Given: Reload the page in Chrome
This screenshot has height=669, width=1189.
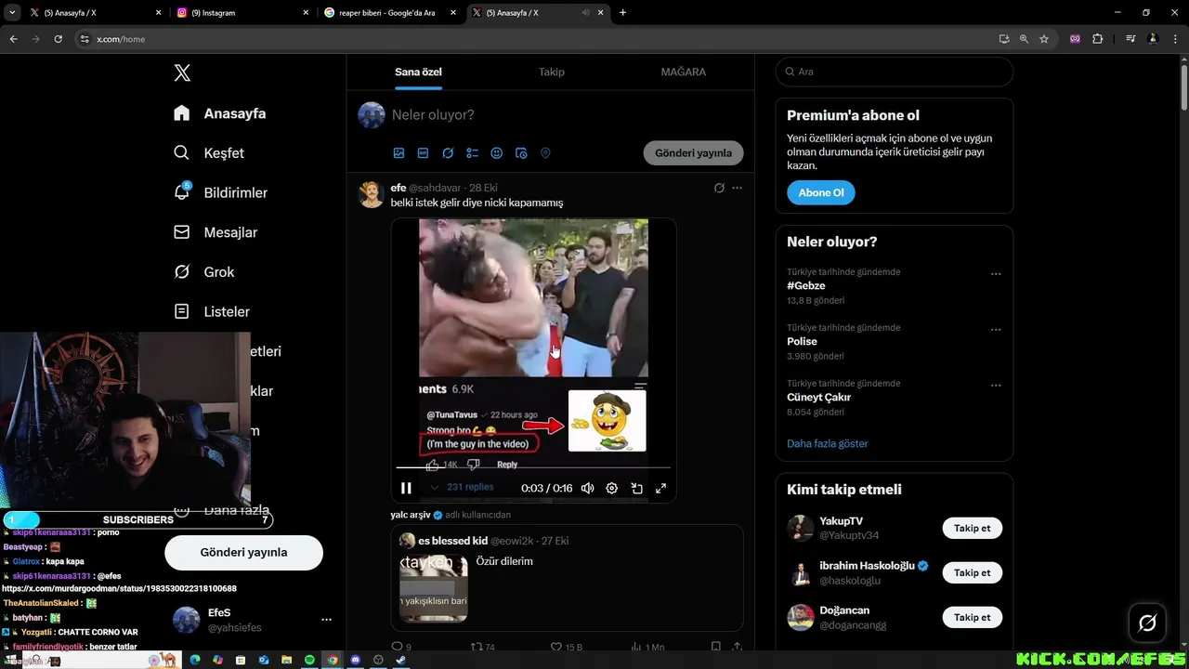Looking at the screenshot, I should [58, 39].
